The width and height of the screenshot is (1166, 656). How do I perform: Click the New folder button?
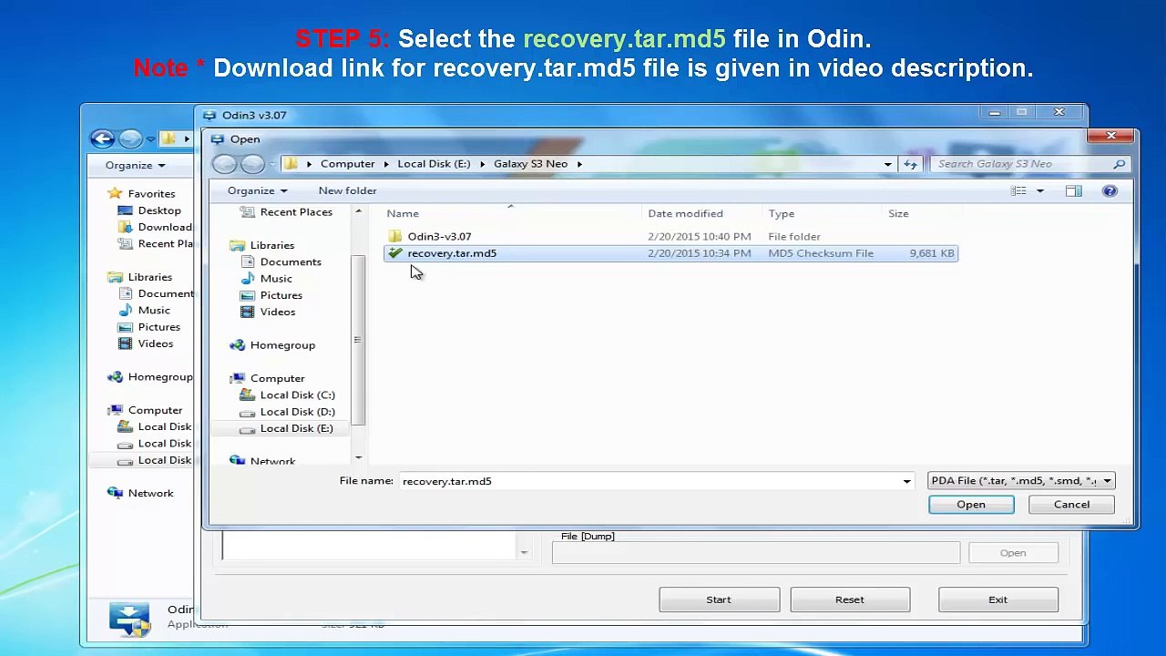point(347,190)
